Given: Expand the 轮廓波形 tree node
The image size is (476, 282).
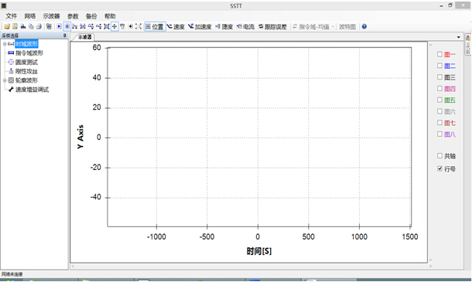Looking at the screenshot, I should pyautogui.click(x=5, y=80).
